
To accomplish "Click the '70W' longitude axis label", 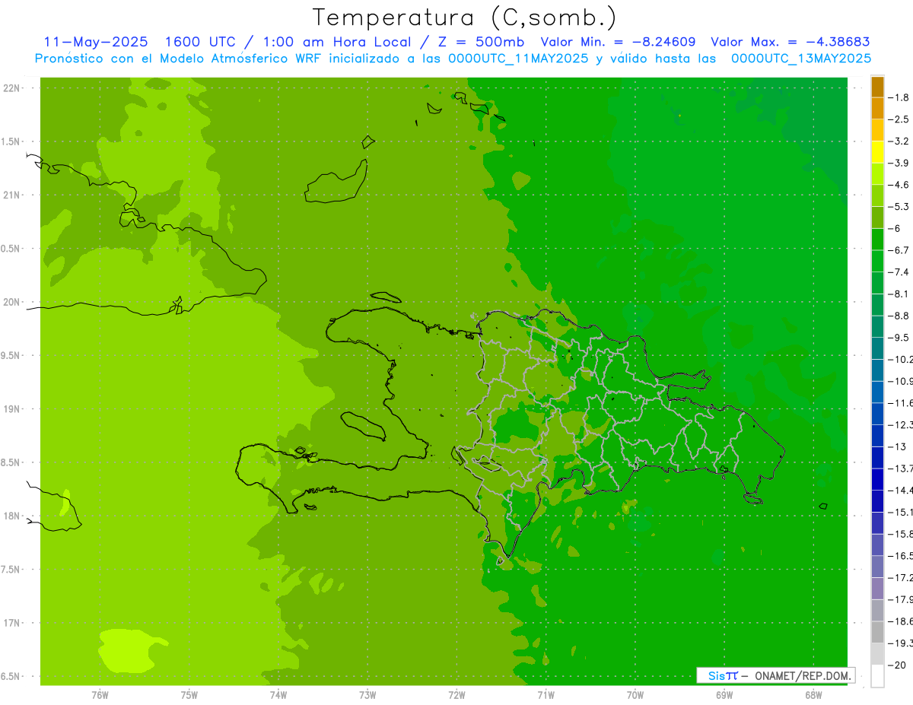I will tap(635, 695).
